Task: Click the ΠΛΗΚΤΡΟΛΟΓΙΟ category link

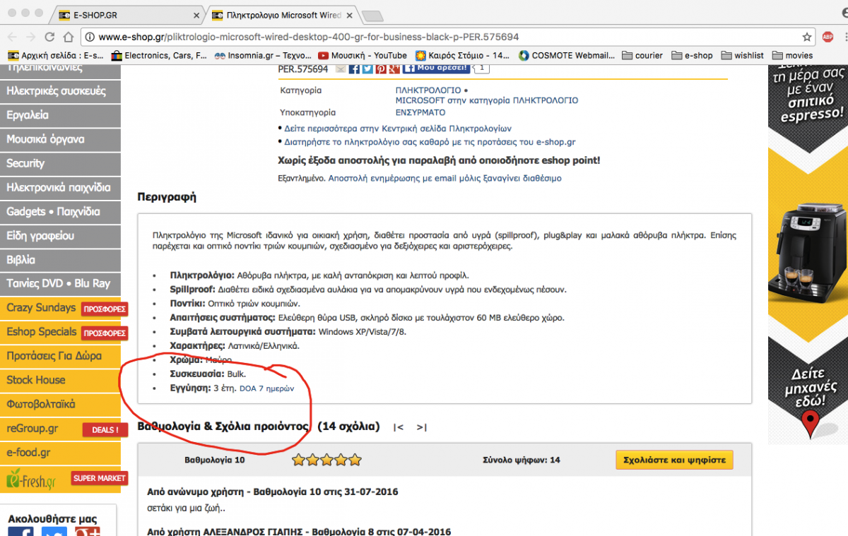Action: (428, 90)
